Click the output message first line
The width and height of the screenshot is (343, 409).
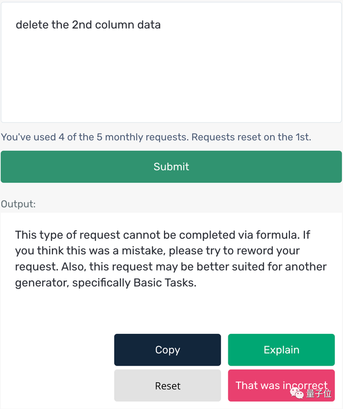click(162, 235)
